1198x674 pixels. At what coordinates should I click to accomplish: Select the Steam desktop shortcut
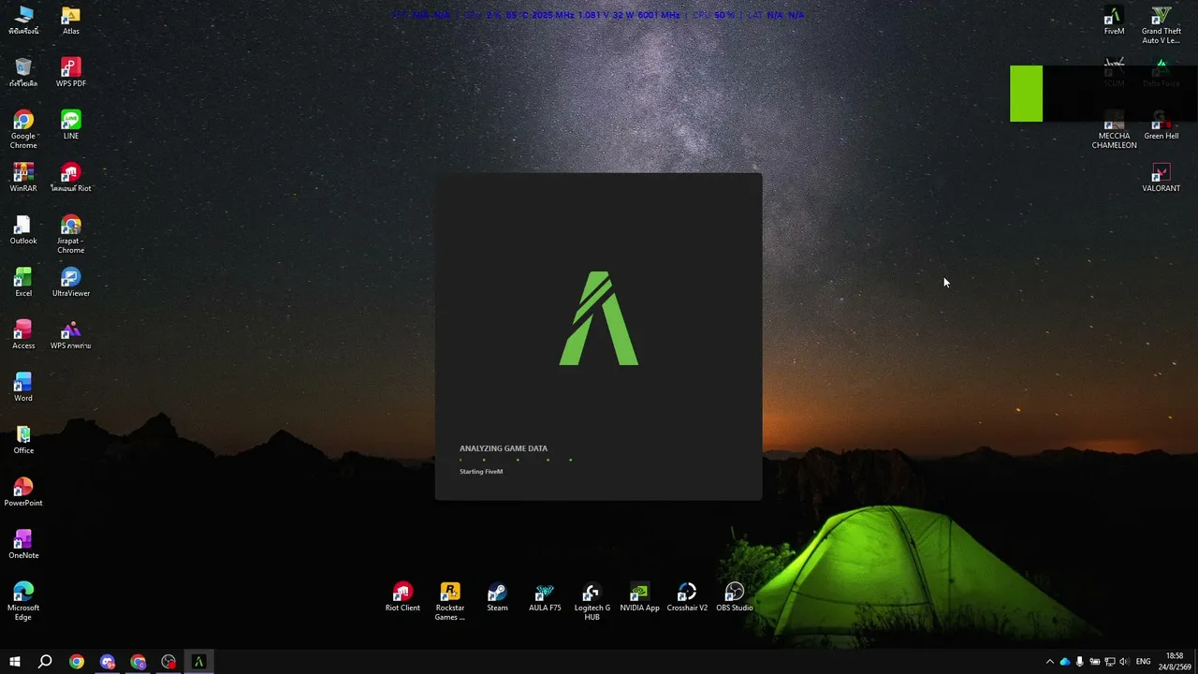[497, 597]
